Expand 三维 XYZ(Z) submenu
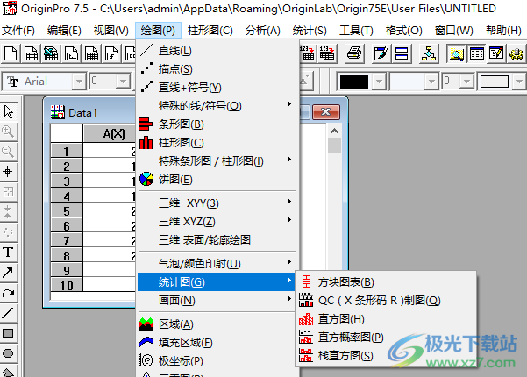The height and width of the screenshot is (377, 527). pyautogui.click(x=217, y=222)
